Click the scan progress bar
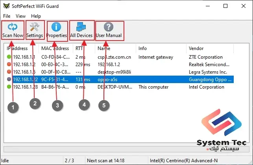253x165 pixels. 126,149
